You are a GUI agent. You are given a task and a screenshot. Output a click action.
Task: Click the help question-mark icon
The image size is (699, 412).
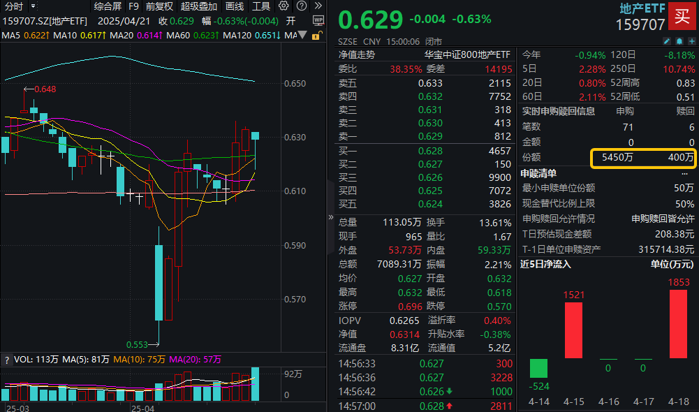click(301, 6)
